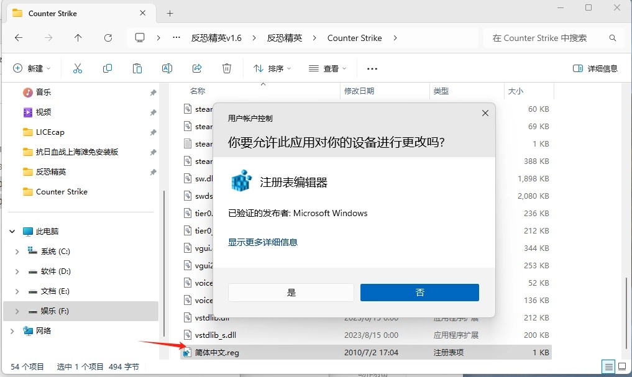Open the 排序 sort dropdown
Image resolution: width=632 pixels, height=377 pixels.
click(x=272, y=68)
